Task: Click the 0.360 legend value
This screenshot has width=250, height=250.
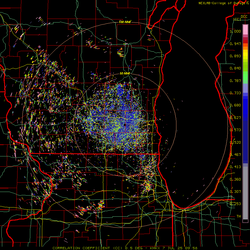Action: pyautogui.click(x=235, y=179)
